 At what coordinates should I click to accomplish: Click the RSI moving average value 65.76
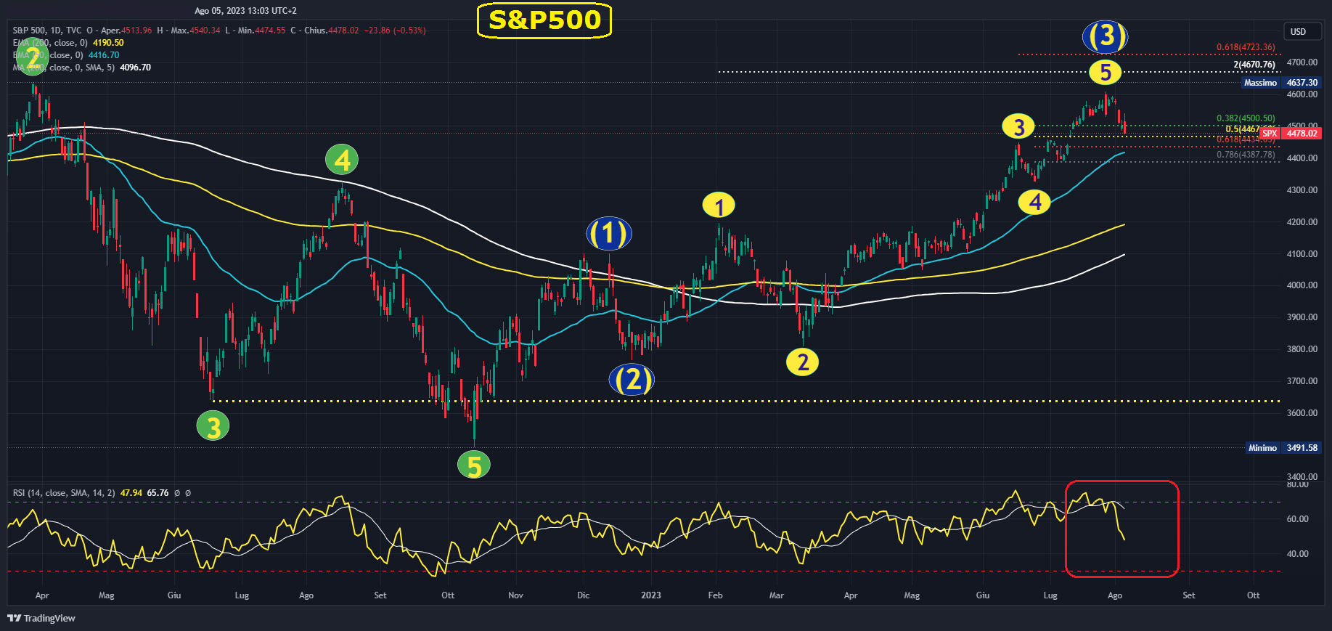[x=158, y=493]
